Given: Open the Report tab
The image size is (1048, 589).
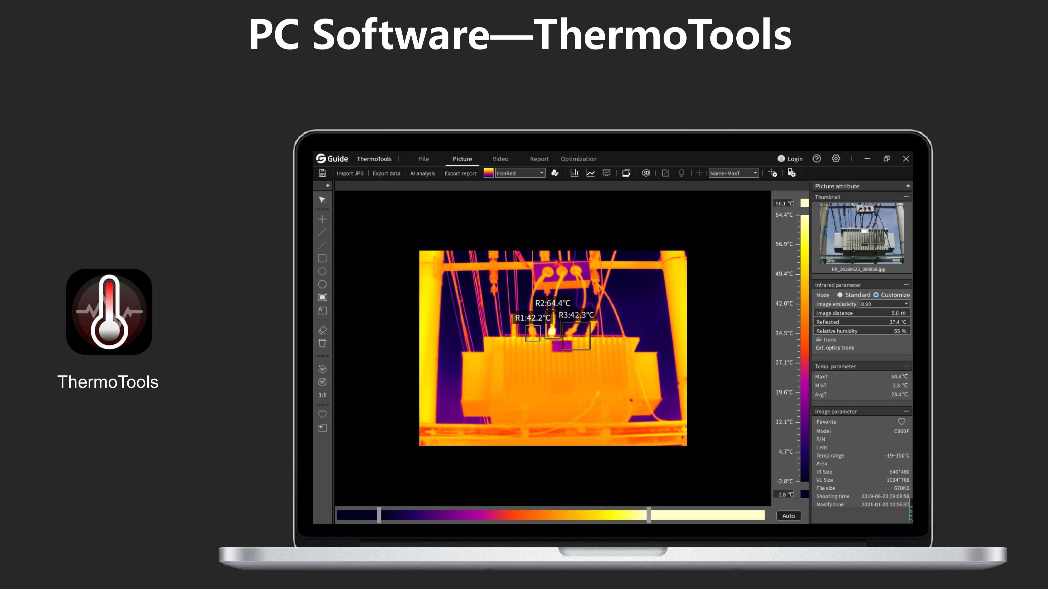Looking at the screenshot, I should [539, 159].
